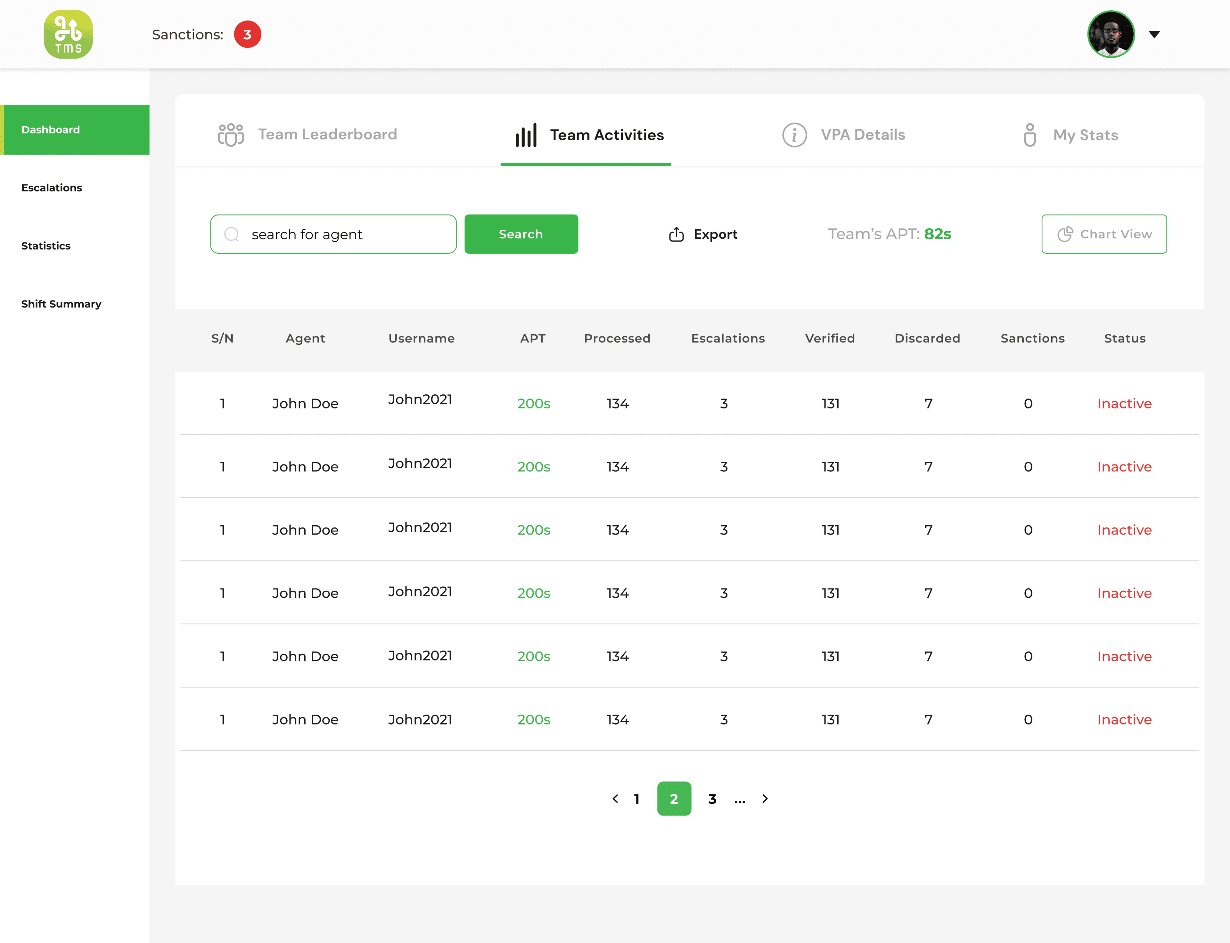Screen dimensions: 1230x943
Task: Click the Team Leaderboard people icon
Action: pos(231,135)
